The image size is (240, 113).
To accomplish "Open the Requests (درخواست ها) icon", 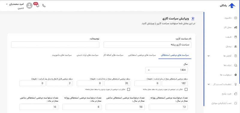I will coord(235,75).
